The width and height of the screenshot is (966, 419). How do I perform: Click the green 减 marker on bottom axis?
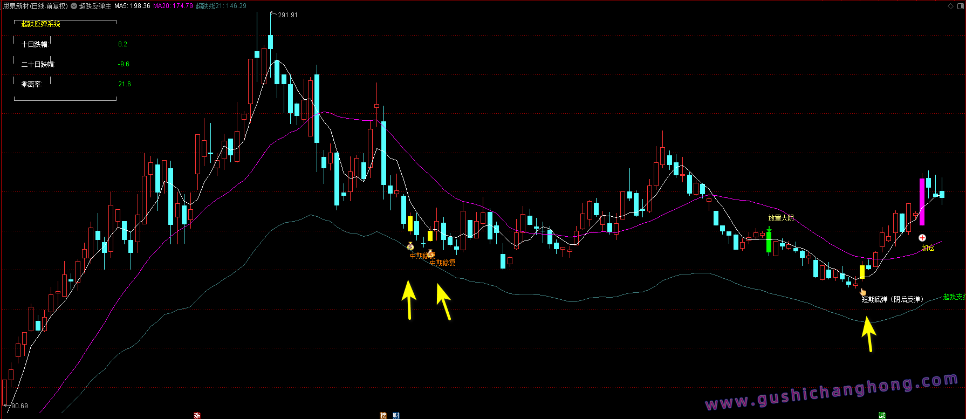pos(882,415)
